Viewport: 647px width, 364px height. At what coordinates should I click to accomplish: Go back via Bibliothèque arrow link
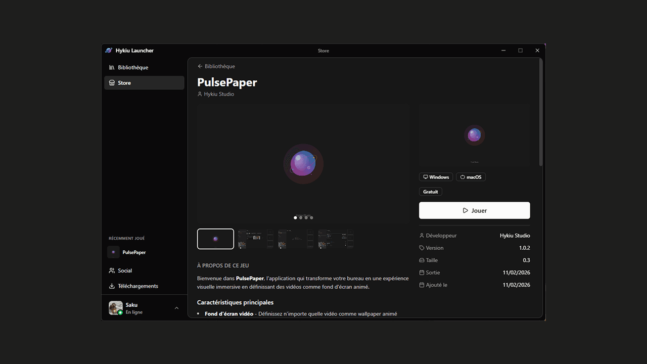tap(216, 66)
